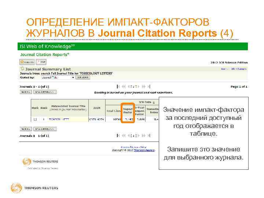Click the Impact Factor column header
The image size is (264, 198).
click(x=128, y=111)
